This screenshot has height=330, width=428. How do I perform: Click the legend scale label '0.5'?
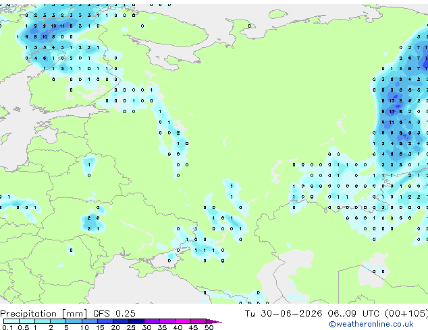(x=24, y=327)
